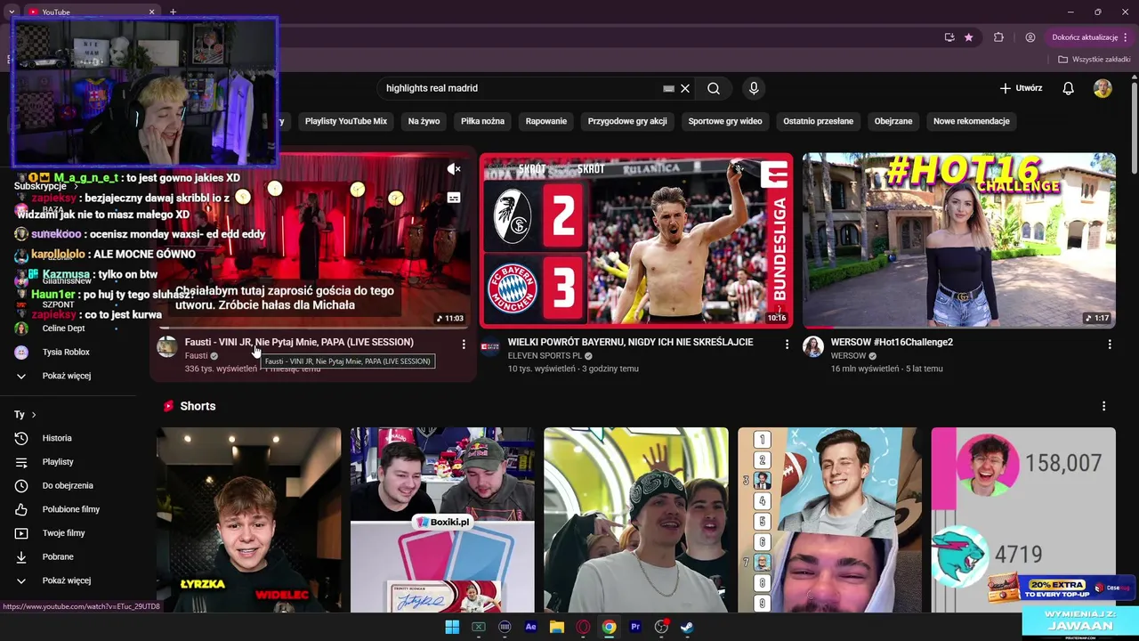The width and height of the screenshot is (1139, 641).
Task: Open the Boxiki.pl short
Action: [442, 520]
